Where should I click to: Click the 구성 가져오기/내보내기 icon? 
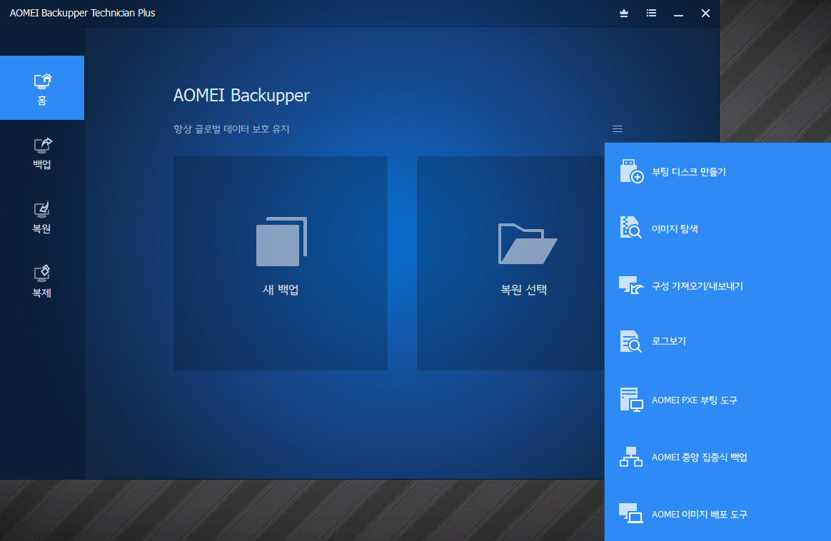tap(630, 285)
